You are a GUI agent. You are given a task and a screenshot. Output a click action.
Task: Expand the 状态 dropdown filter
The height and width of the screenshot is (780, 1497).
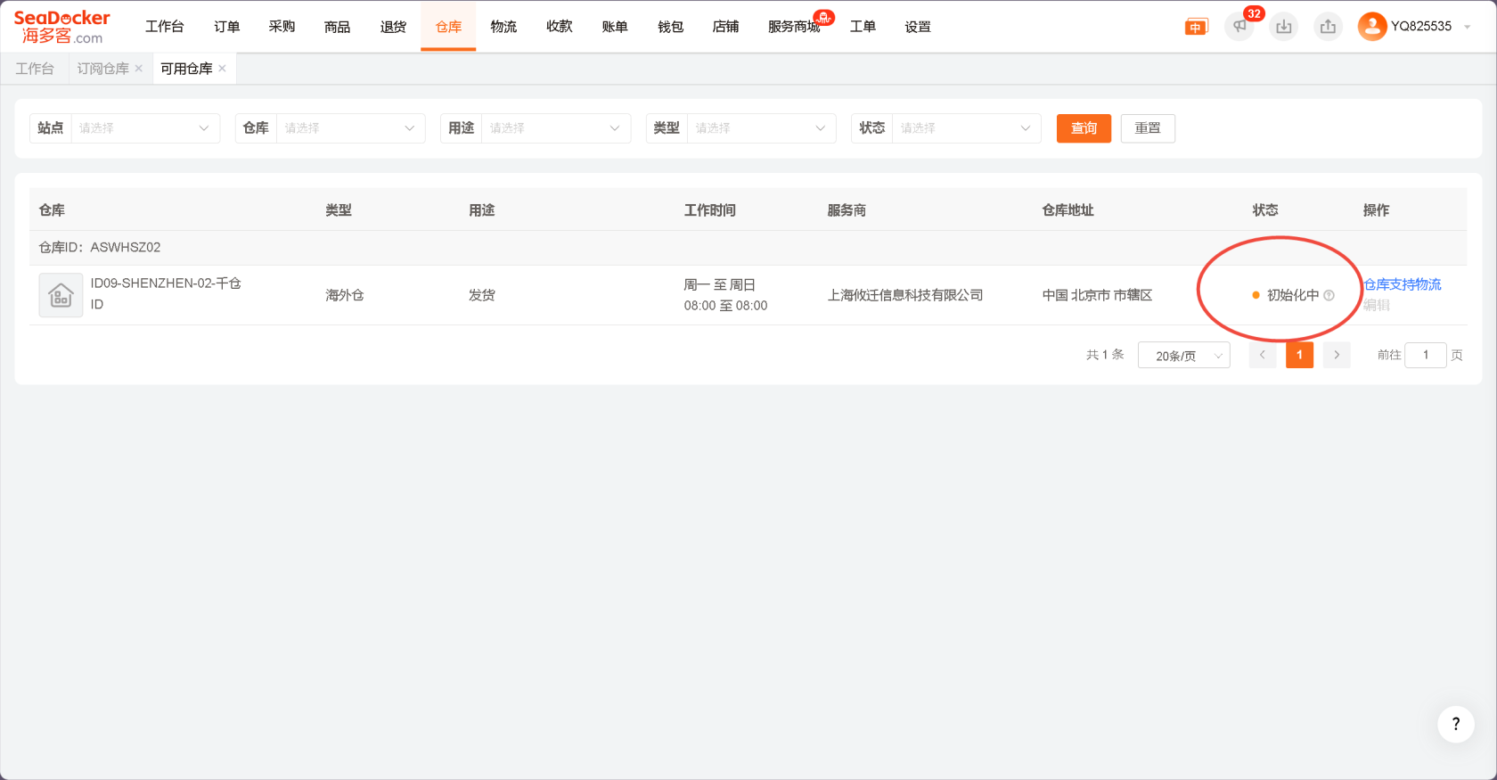[966, 128]
